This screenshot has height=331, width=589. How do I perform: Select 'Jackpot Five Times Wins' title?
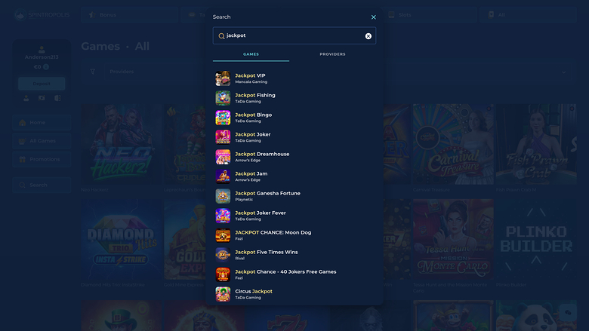(267, 252)
